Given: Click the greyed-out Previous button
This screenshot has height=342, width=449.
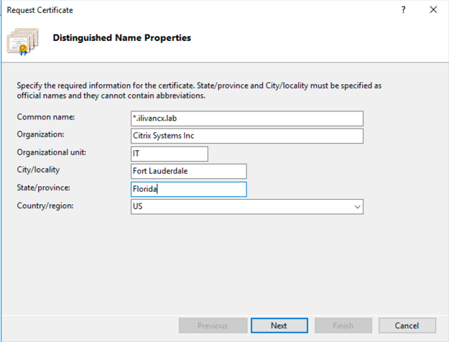Looking at the screenshot, I should [x=213, y=325].
